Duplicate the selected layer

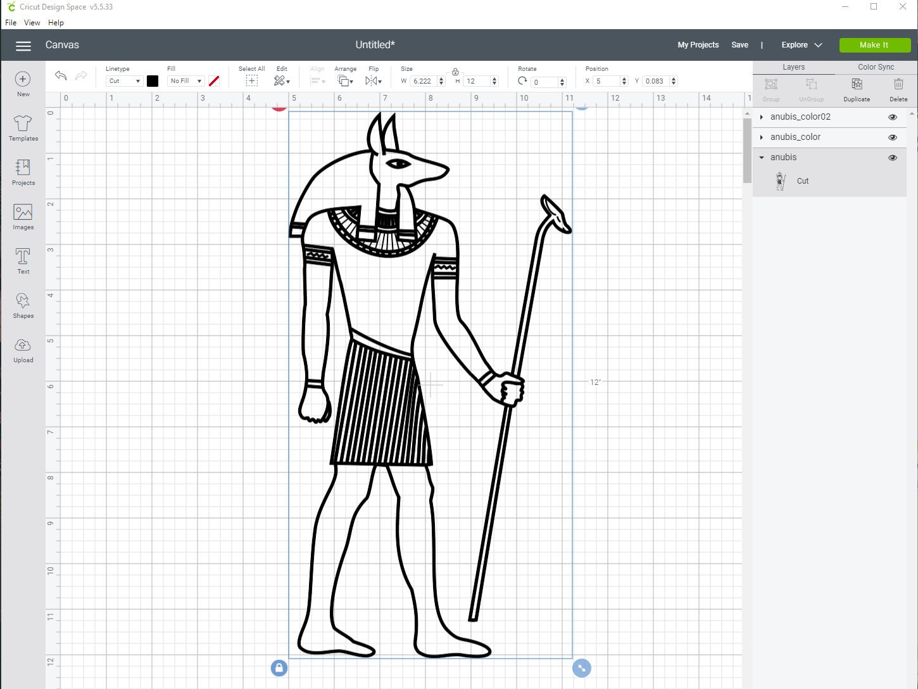(857, 89)
